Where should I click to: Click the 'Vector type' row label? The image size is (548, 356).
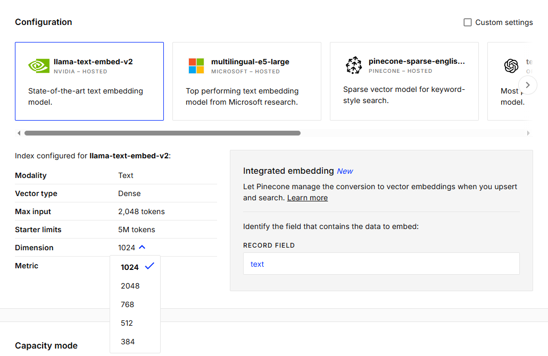tap(36, 193)
